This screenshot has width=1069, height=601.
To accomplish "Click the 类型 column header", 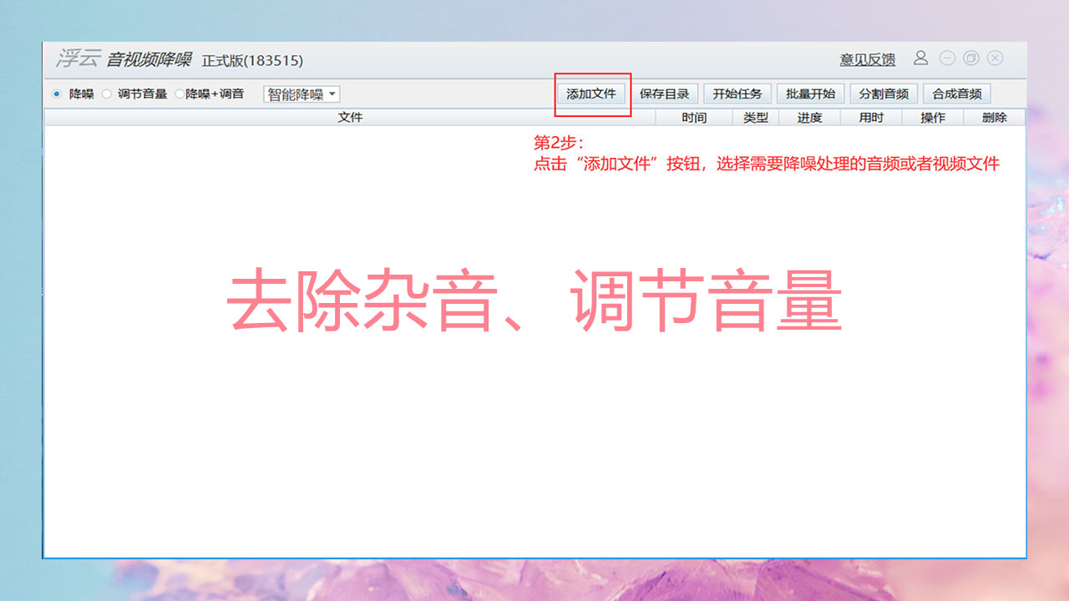I will pyautogui.click(x=754, y=117).
